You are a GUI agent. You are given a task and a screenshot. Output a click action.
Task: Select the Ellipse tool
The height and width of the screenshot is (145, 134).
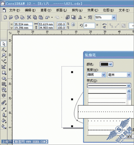(x=4, y=78)
